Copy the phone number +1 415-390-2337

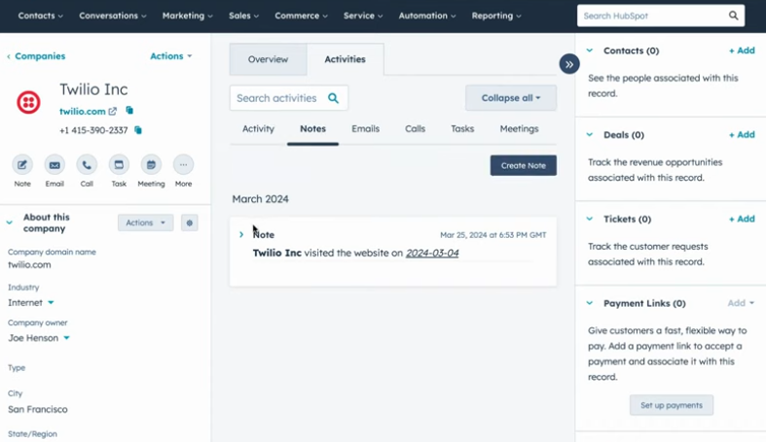pos(138,130)
